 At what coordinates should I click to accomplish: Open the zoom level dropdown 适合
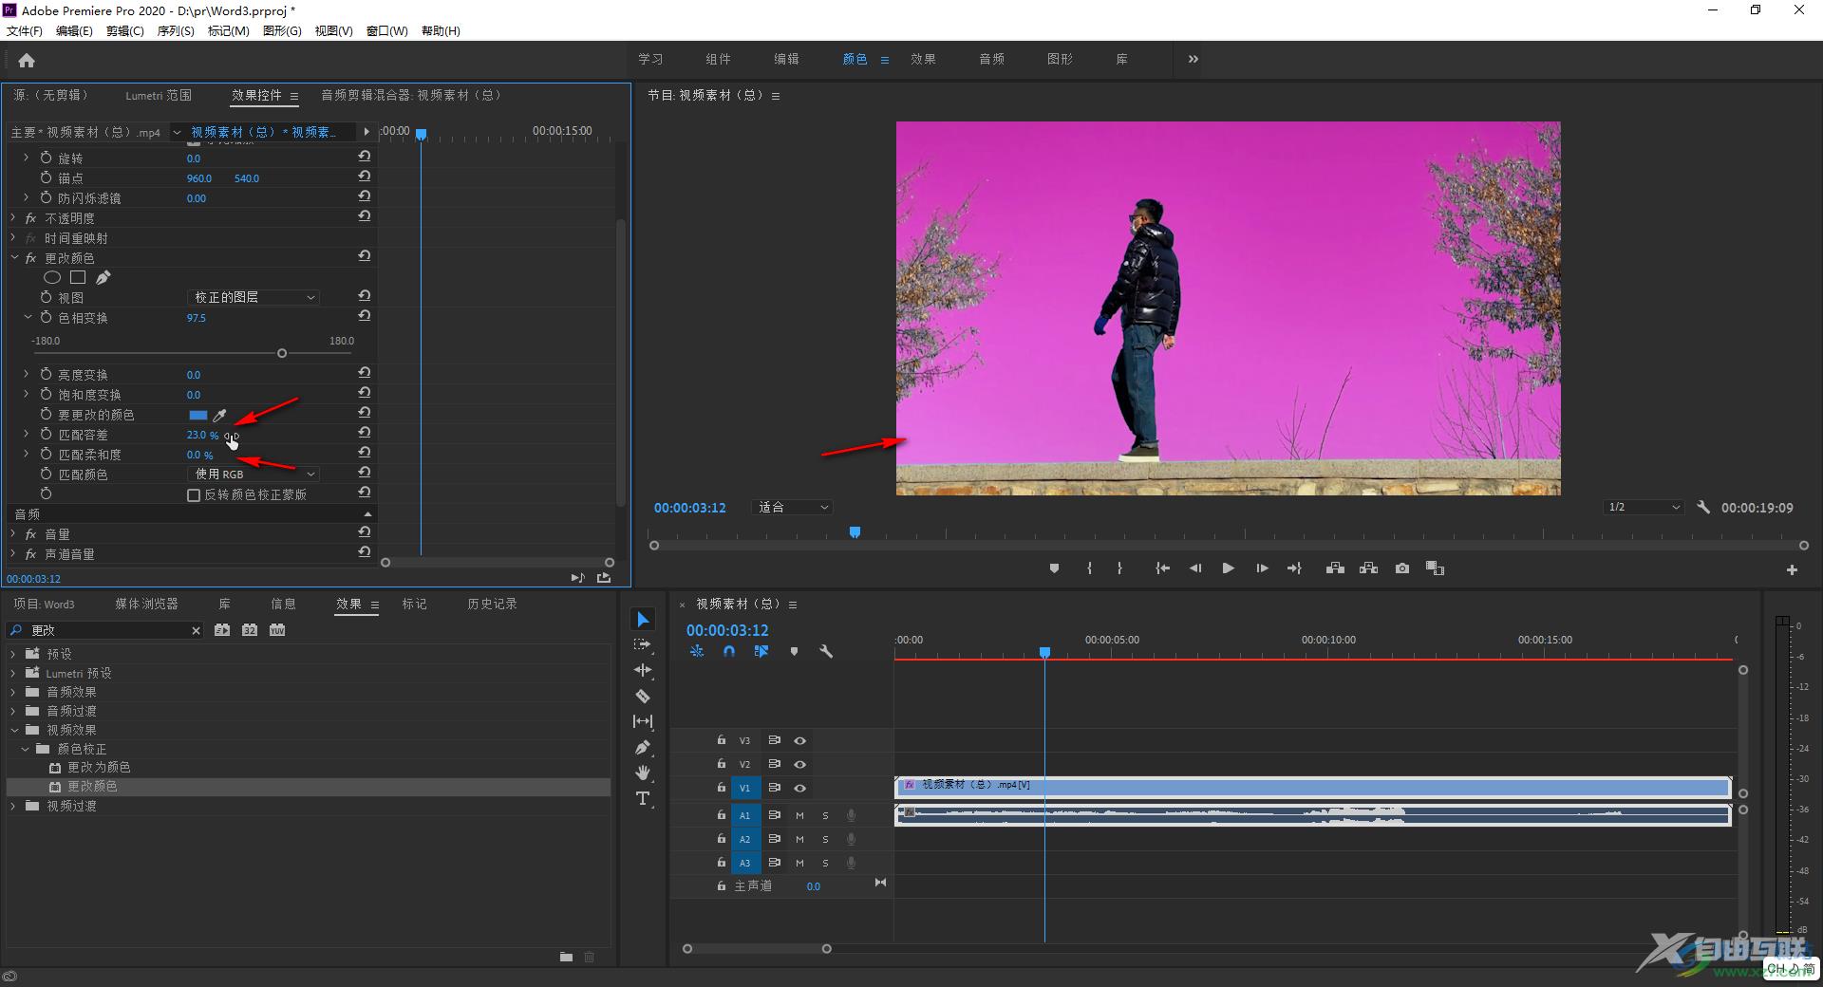792,508
